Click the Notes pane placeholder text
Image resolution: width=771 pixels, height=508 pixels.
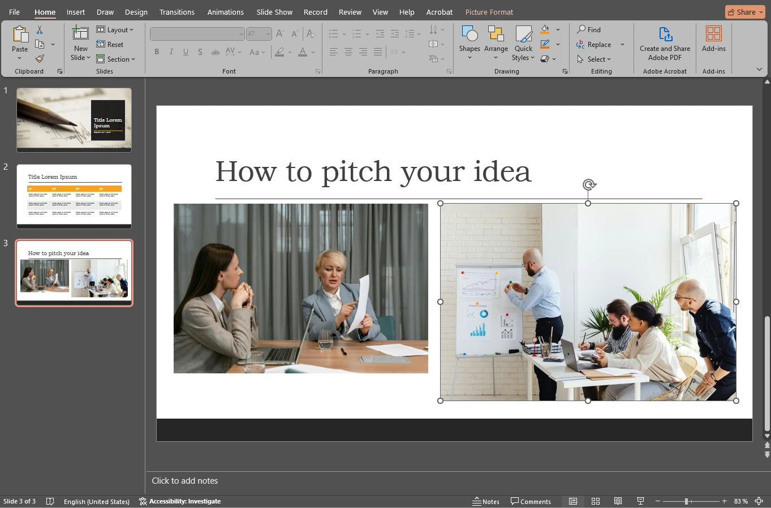(x=185, y=481)
